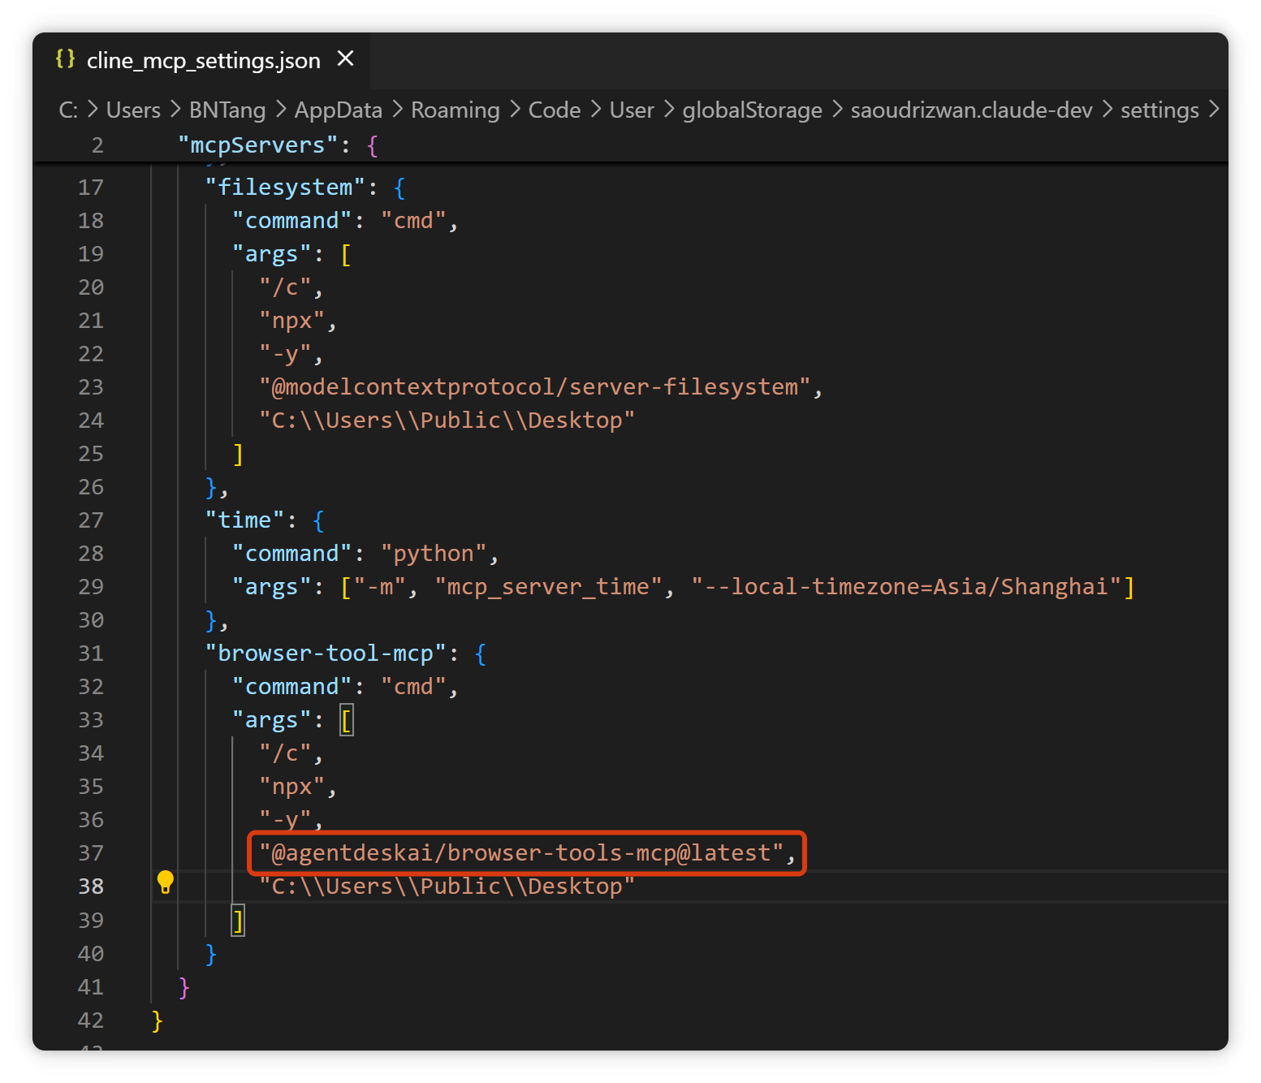Click the Code breadcrumb folder

555,110
